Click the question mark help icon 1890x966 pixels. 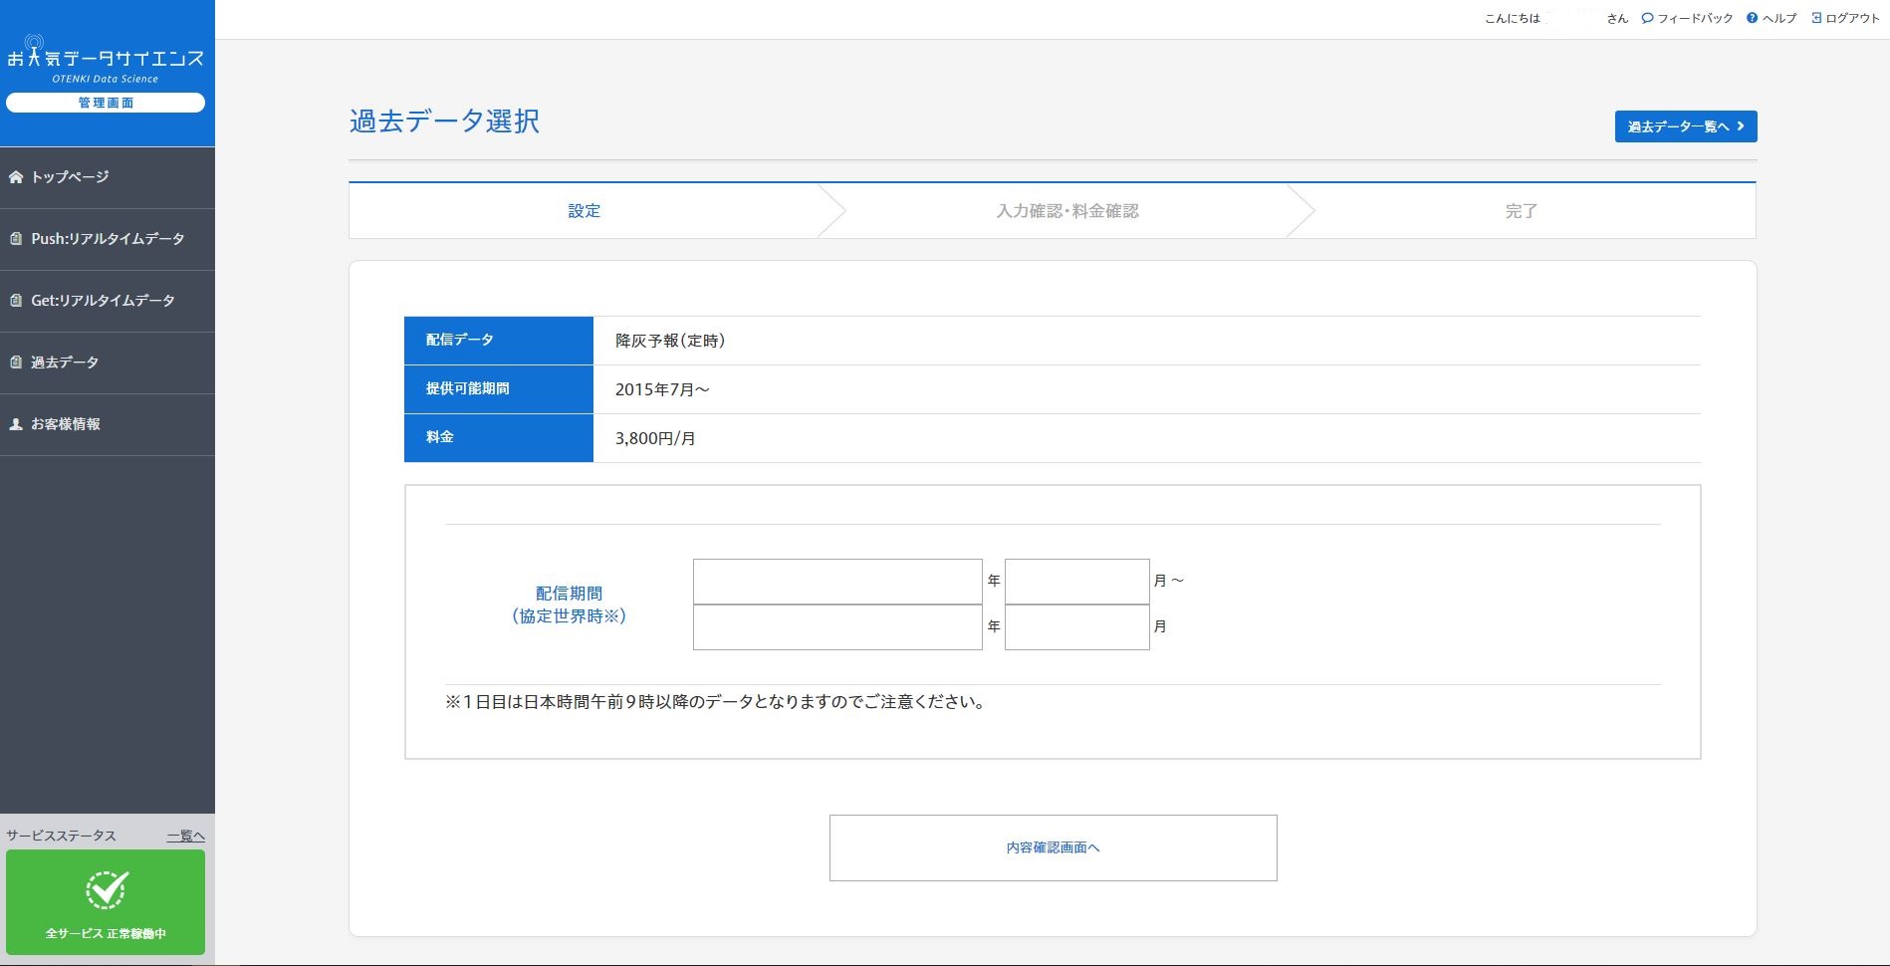tap(1752, 17)
